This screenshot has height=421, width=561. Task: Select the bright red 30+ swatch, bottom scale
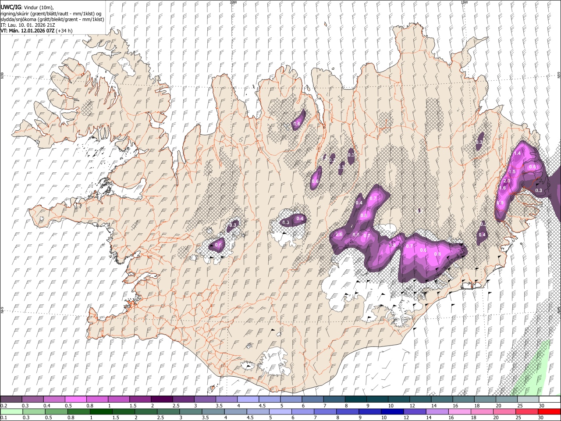[x=549, y=411]
